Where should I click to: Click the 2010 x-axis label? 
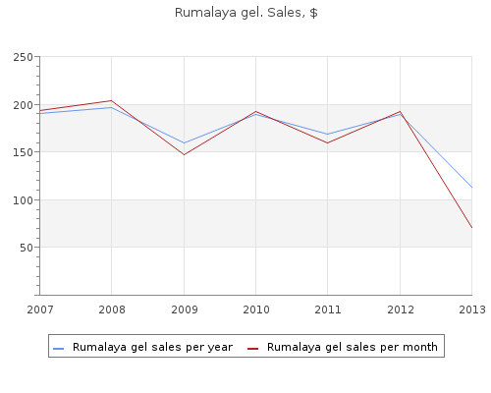pos(256,309)
